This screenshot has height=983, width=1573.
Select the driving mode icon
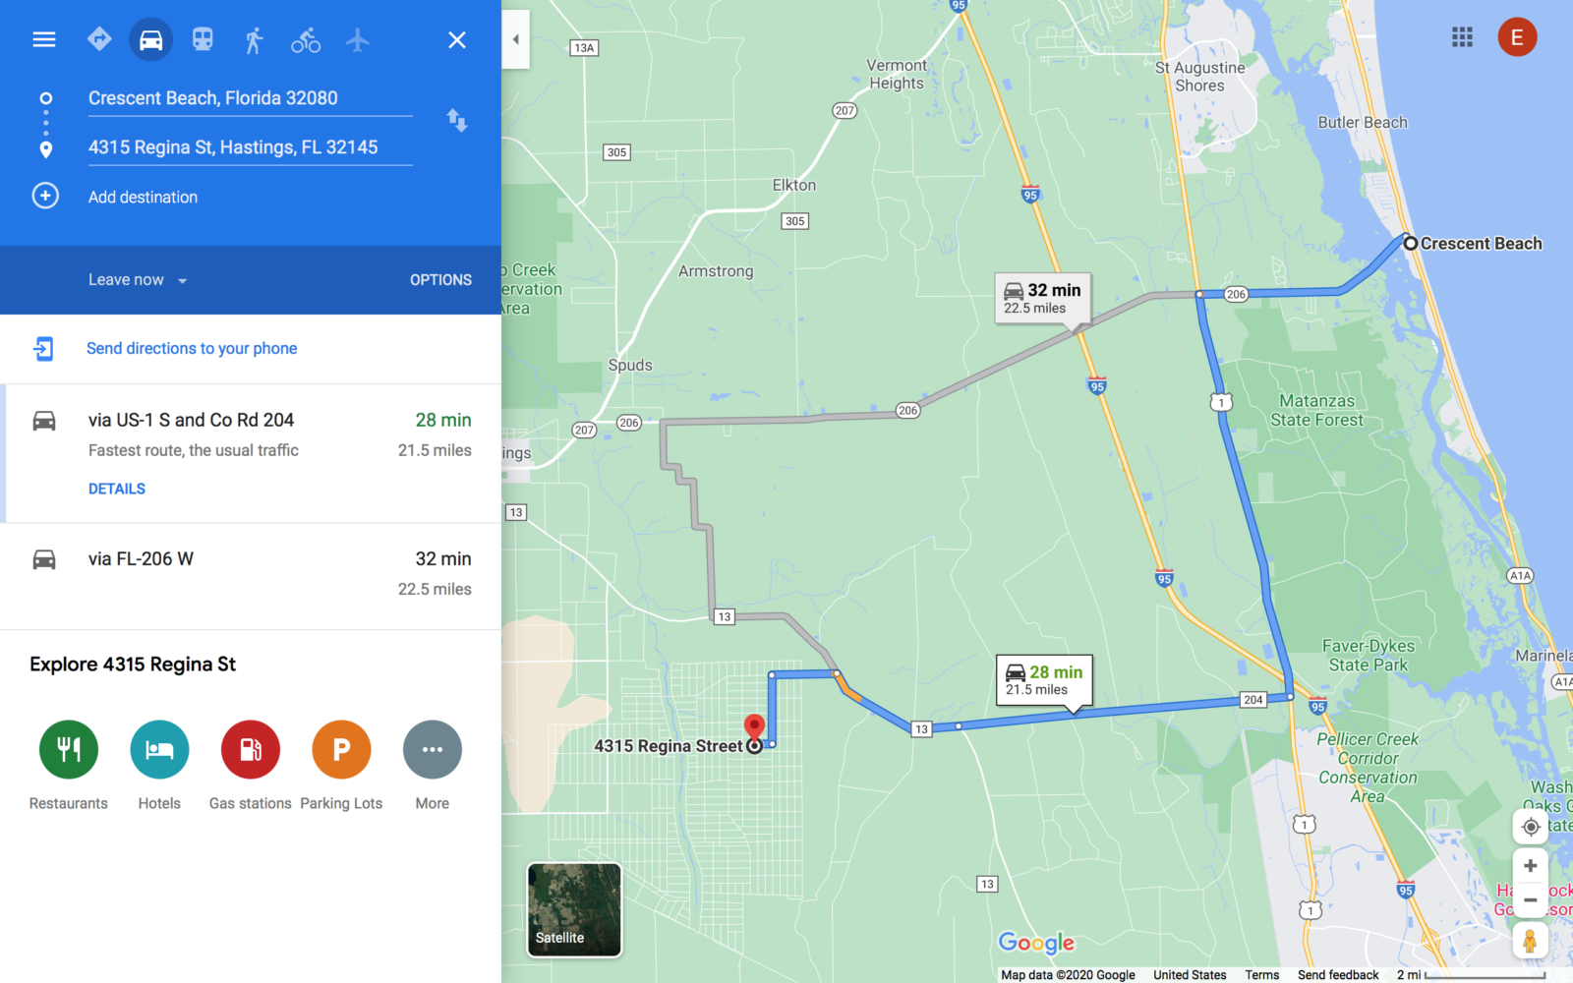(150, 39)
